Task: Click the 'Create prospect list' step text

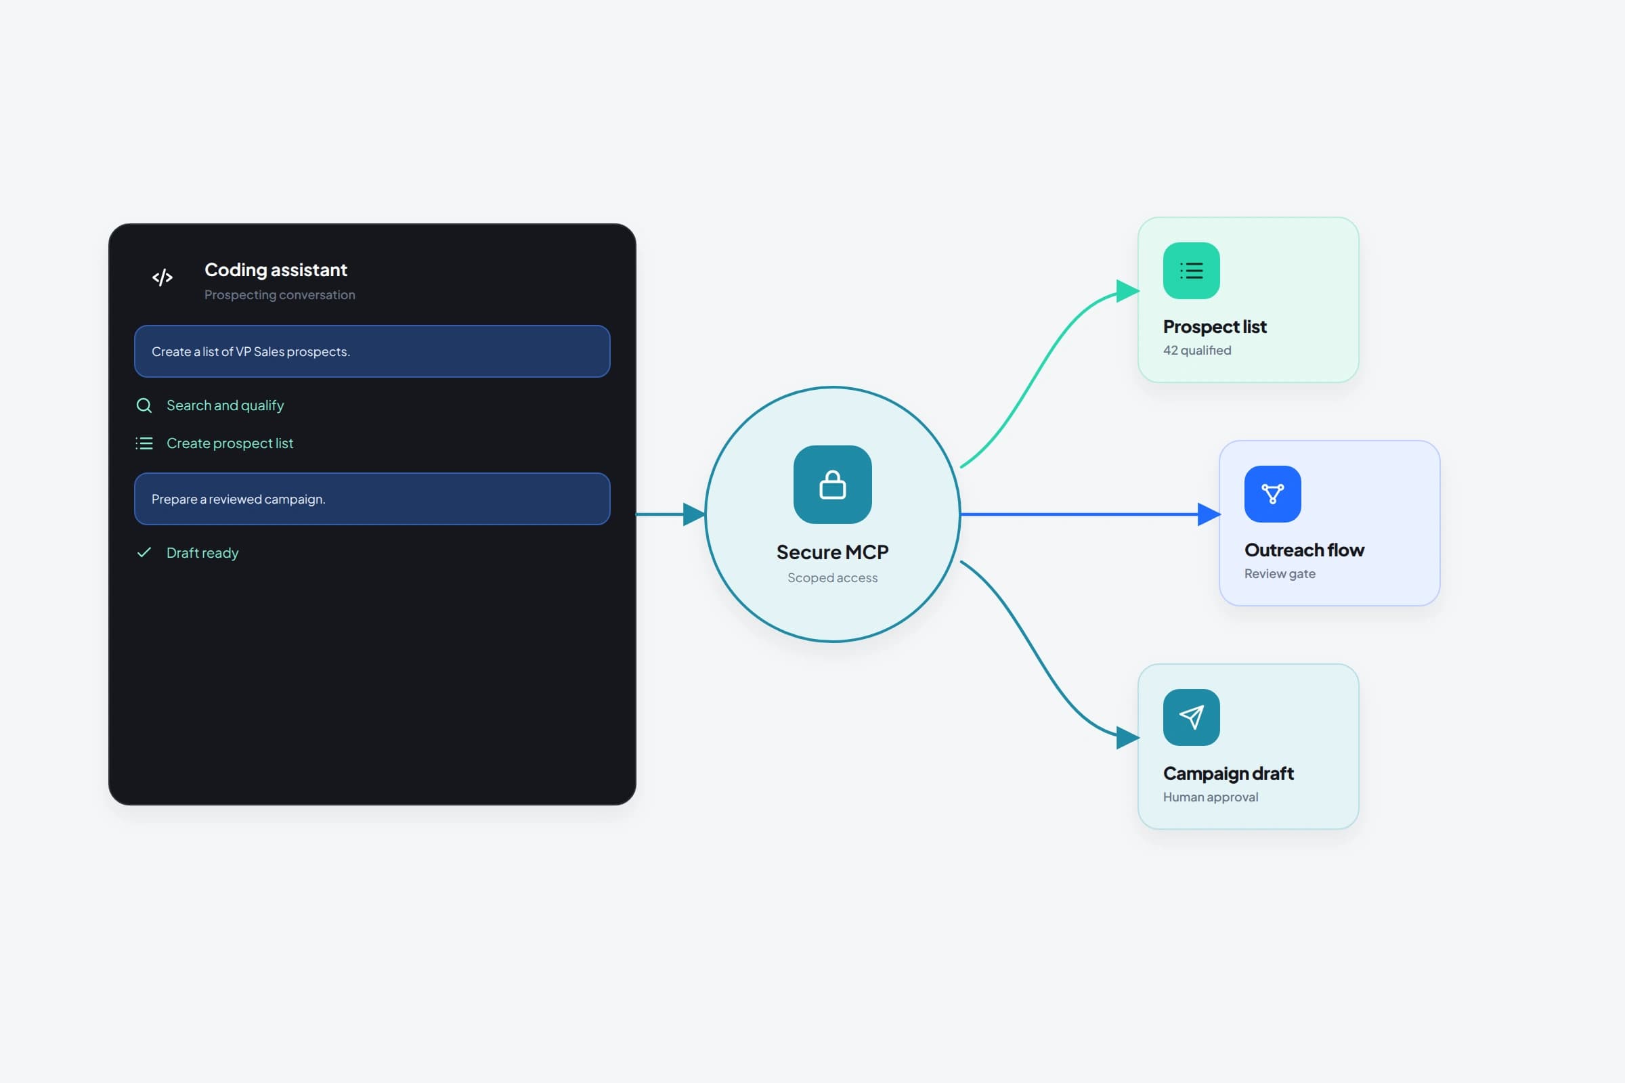Action: coord(230,443)
